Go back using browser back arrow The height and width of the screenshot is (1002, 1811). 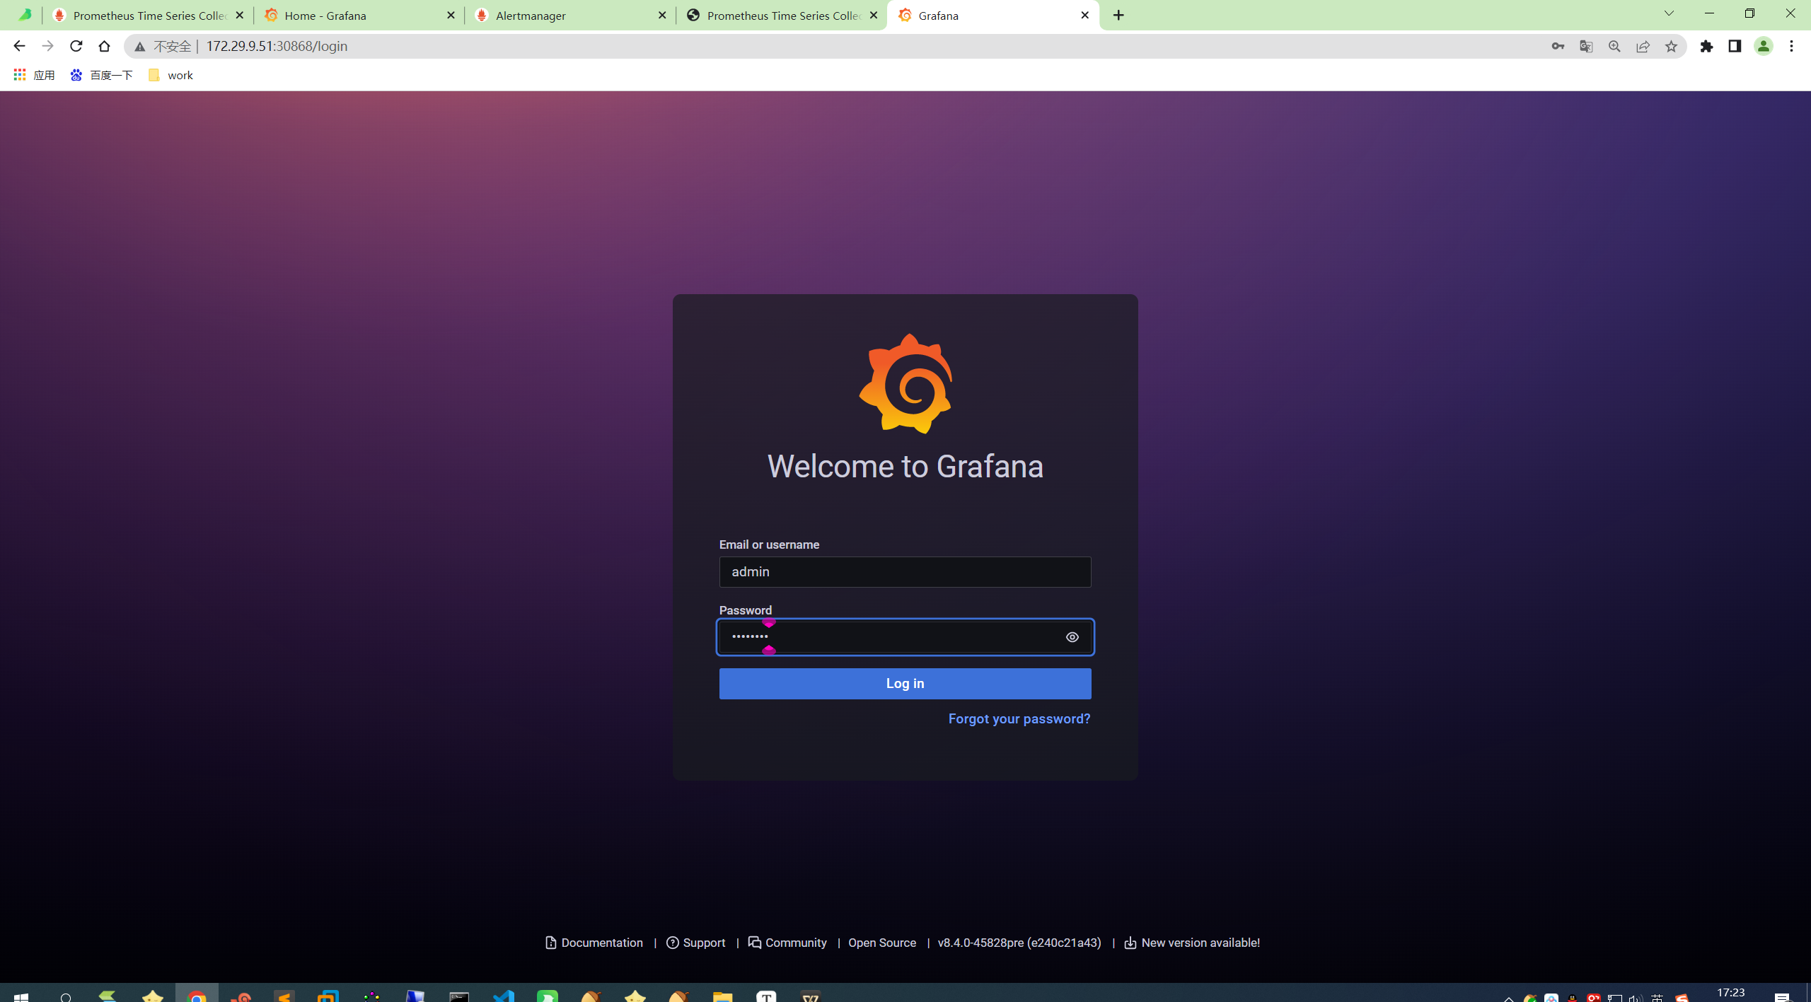click(x=19, y=46)
